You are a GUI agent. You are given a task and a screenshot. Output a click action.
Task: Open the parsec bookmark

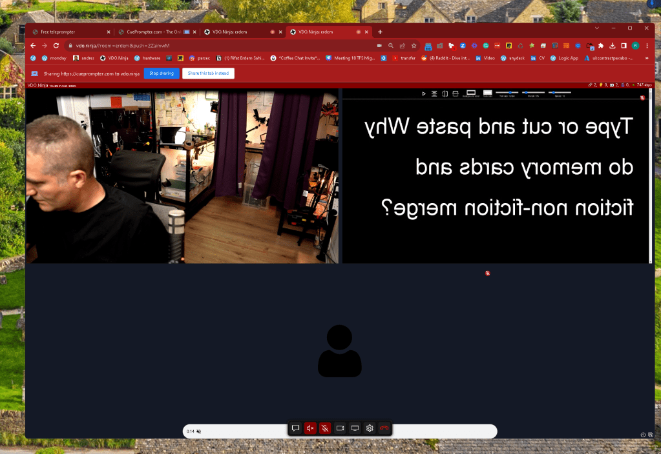pyautogui.click(x=200, y=58)
